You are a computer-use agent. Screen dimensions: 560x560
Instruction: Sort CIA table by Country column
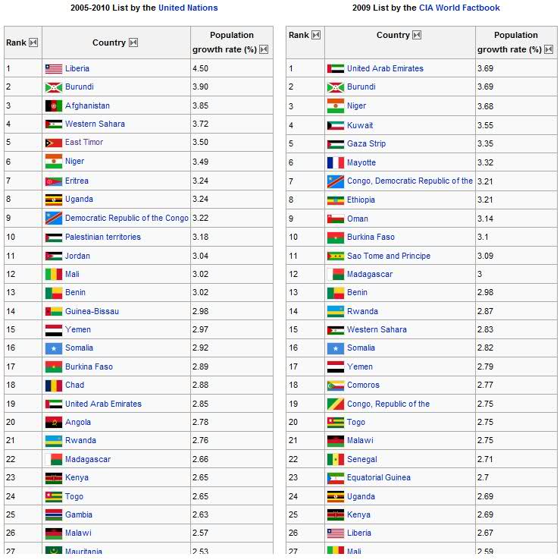pyautogui.click(x=417, y=35)
